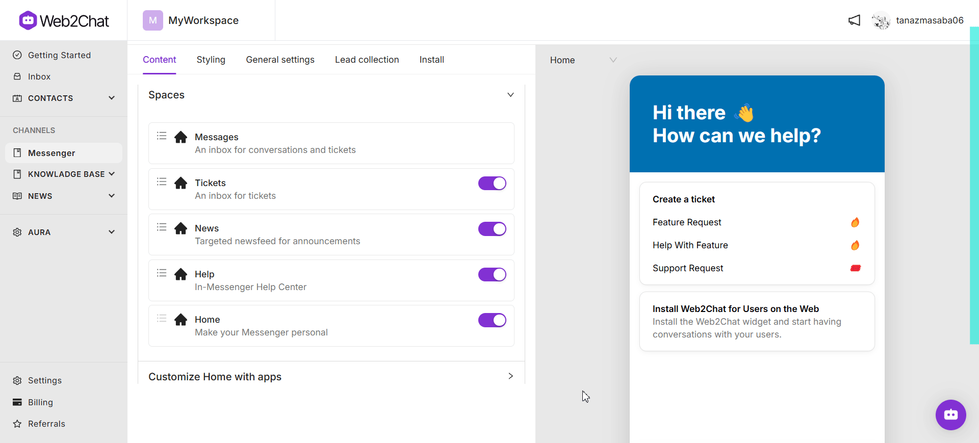Click the MyWorkspace M avatar icon

tap(153, 20)
